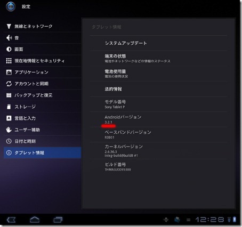The width and height of the screenshot is (242, 227).
Task: Open the 無線とネットワーク wireless icon
Action: tap(9, 26)
